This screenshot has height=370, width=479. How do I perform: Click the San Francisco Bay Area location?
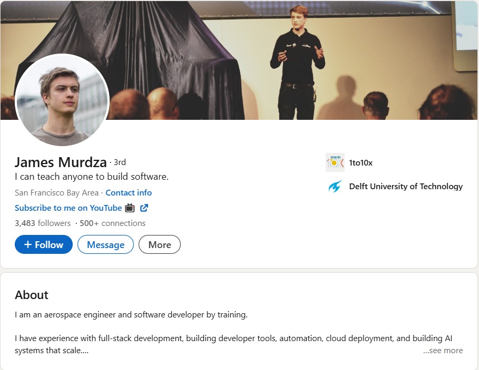coord(56,192)
